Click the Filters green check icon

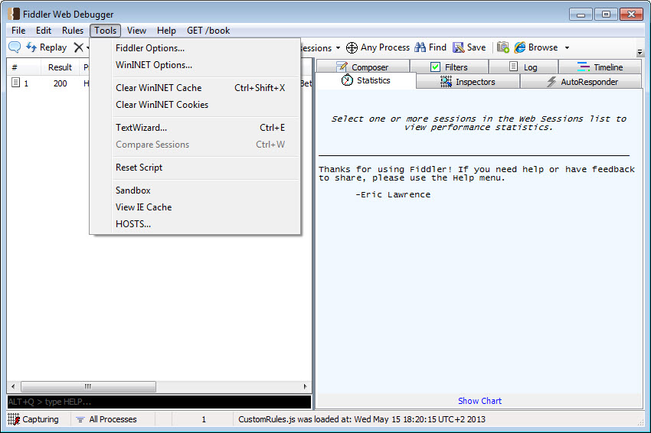[435, 67]
